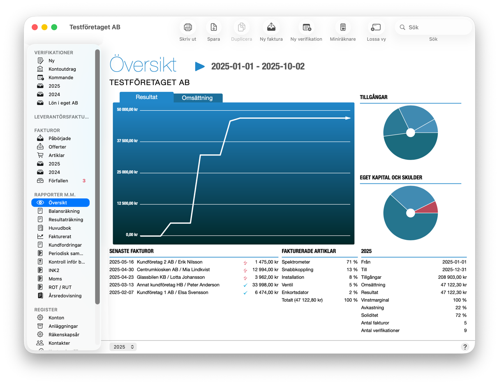This screenshot has width=499, height=385.
Task: Open the help question mark button
Action: 465,347
